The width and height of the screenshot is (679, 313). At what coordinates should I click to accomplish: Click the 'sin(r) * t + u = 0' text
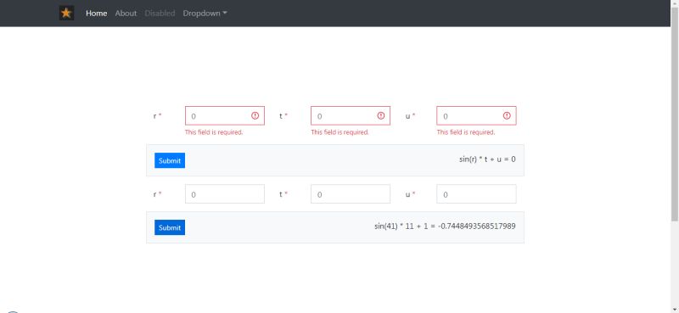point(487,159)
